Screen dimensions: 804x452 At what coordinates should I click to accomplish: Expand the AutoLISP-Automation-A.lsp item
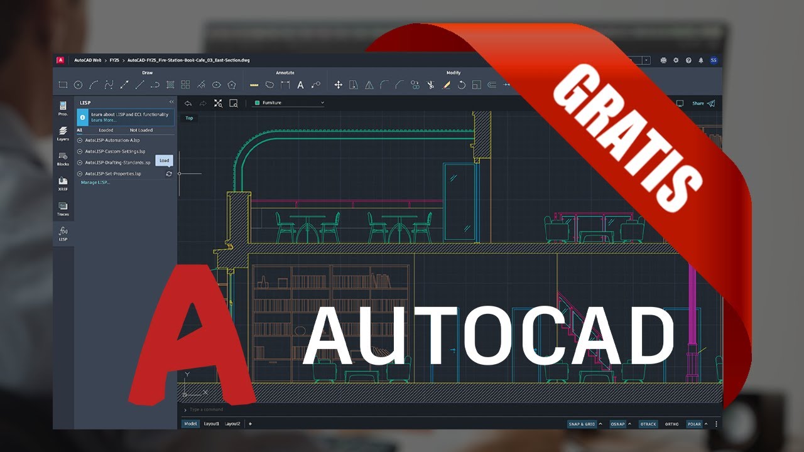(x=80, y=140)
